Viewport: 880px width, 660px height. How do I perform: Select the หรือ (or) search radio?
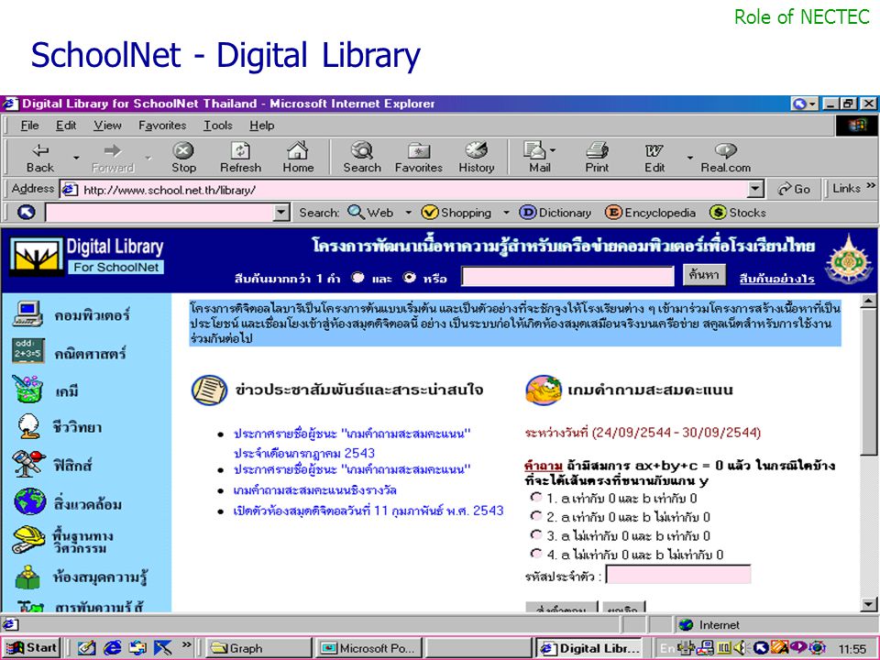click(x=410, y=277)
